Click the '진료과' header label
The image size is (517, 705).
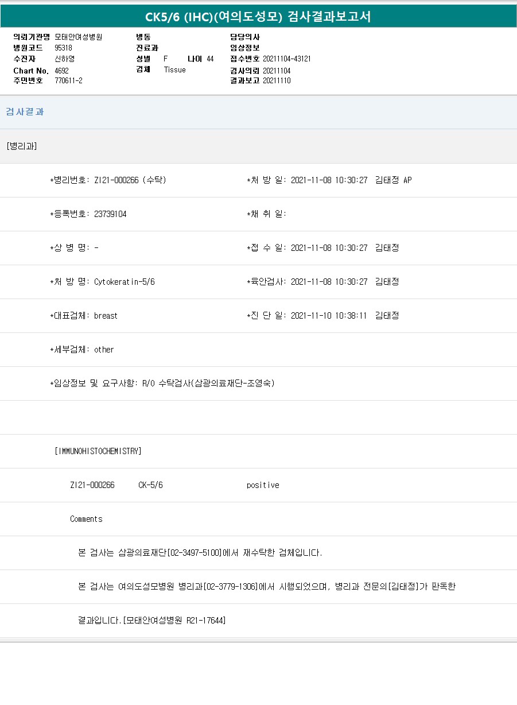[x=147, y=48]
